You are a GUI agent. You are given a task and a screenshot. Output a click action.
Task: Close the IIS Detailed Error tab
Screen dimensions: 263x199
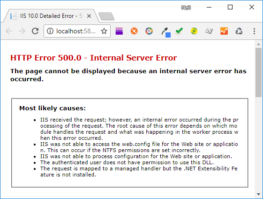point(89,16)
